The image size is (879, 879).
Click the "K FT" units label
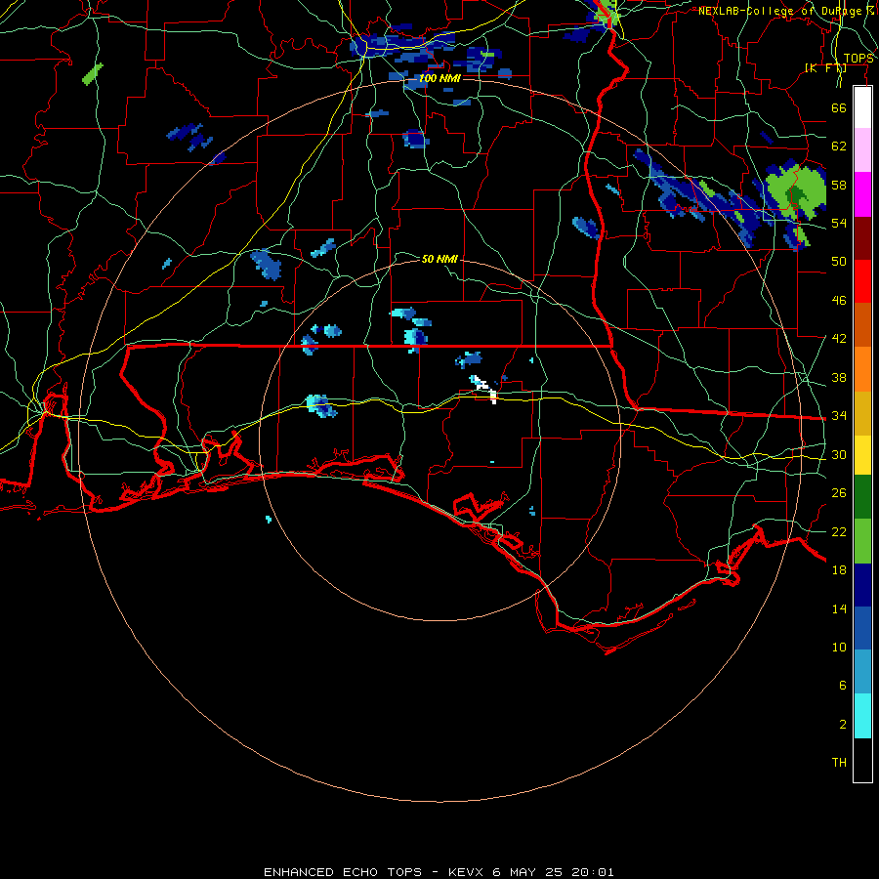point(825,67)
